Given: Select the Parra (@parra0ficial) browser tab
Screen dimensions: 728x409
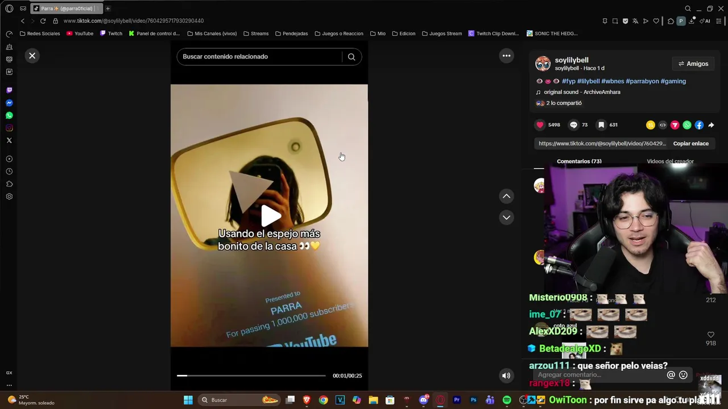Looking at the screenshot, I should coord(66,9).
